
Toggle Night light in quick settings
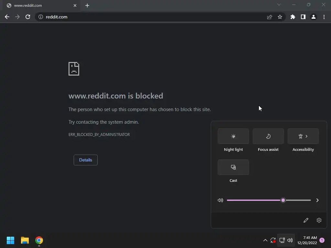pyautogui.click(x=233, y=136)
